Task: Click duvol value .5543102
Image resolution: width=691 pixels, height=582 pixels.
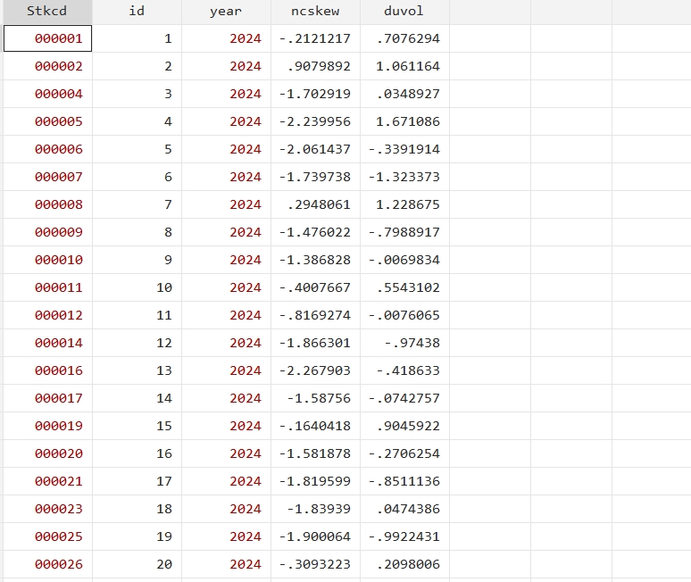Action: click(x=404, y=287)
